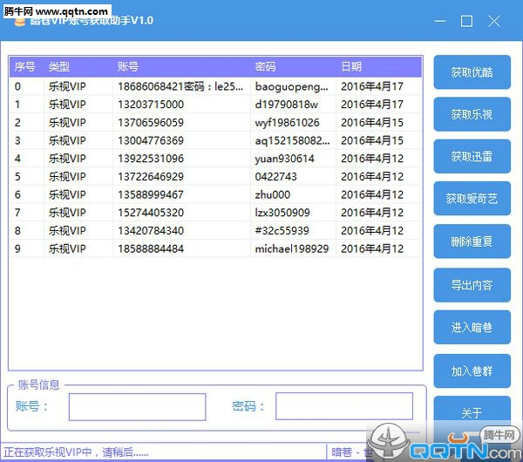The image size is (523, 462).
Task: Close the window
Action: tap(494, 21)
